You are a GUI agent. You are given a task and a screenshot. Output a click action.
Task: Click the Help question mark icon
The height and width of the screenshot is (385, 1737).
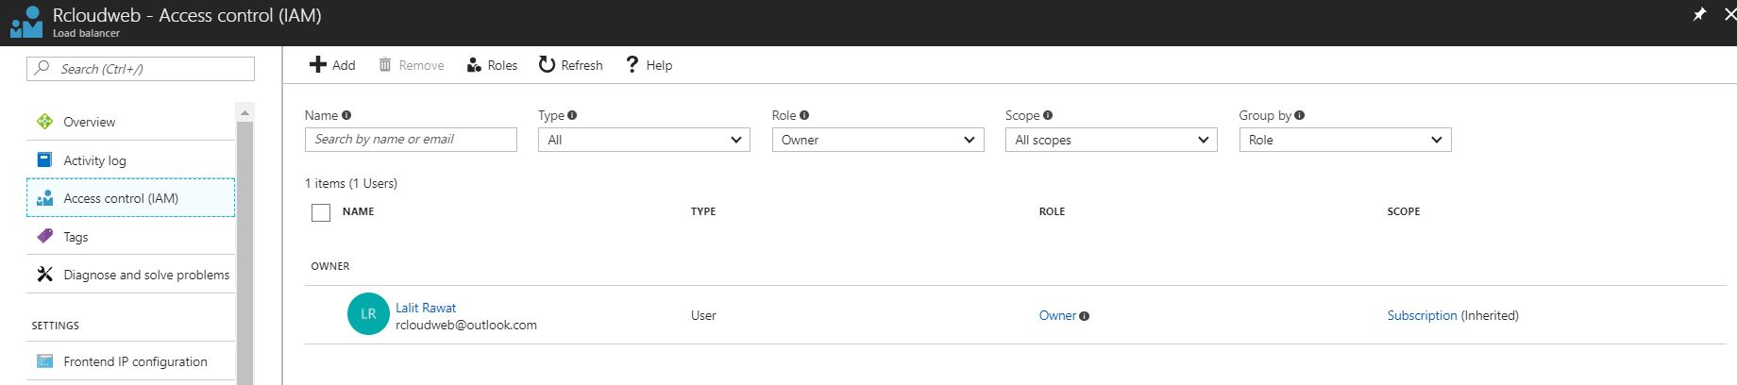tap(632, 64)
